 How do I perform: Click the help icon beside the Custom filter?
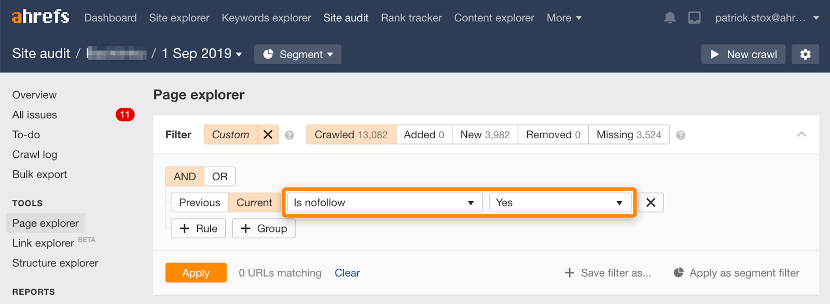(289, 135)
